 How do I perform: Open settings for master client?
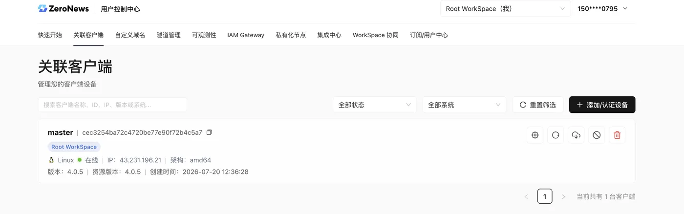[535, 135]
